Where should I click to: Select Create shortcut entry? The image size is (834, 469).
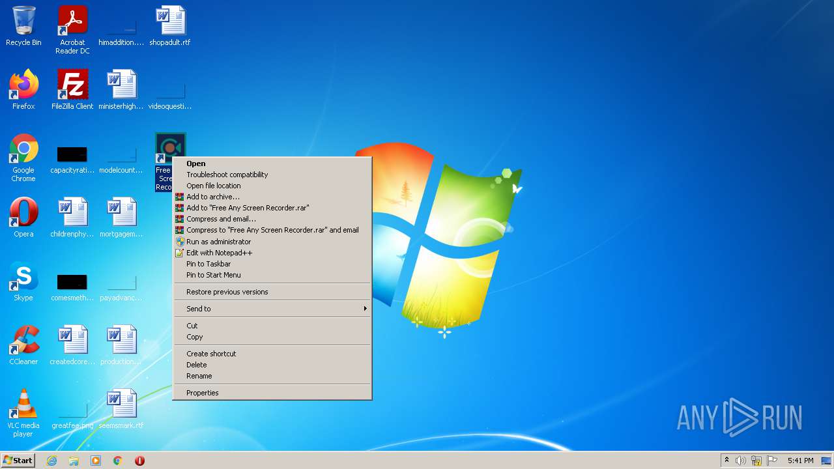coord(272,354)
